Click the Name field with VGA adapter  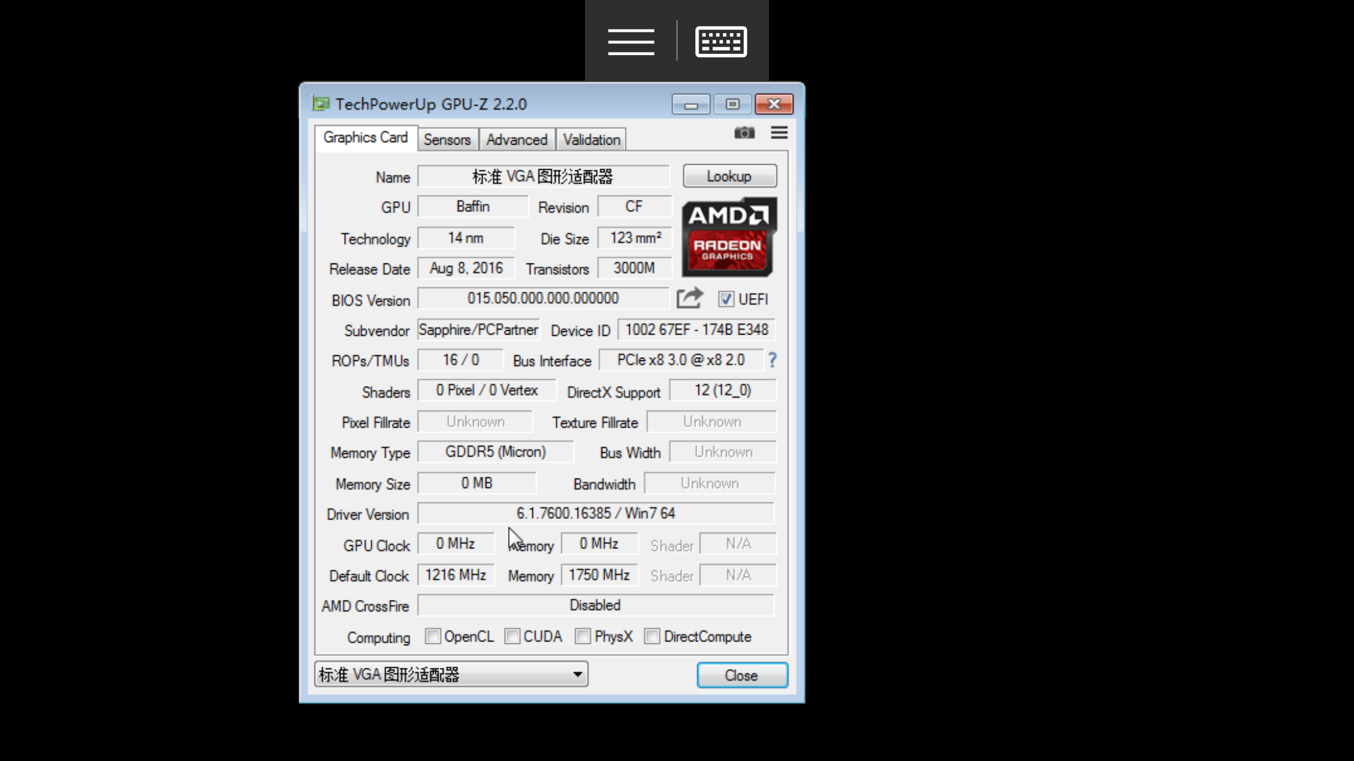[543, 176]
